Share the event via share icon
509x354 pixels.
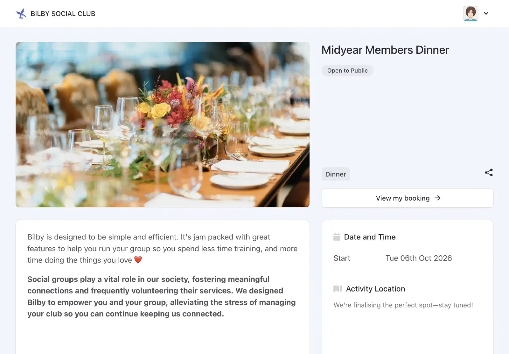pos(489,173)
